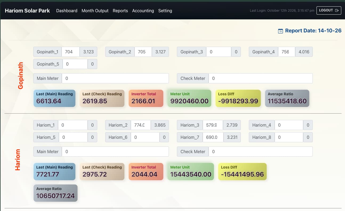Image resolution: width=345 pixels, height=211 pixels.
Task: Click the Hariom_4 reading input field
Action: pos(289,125)
